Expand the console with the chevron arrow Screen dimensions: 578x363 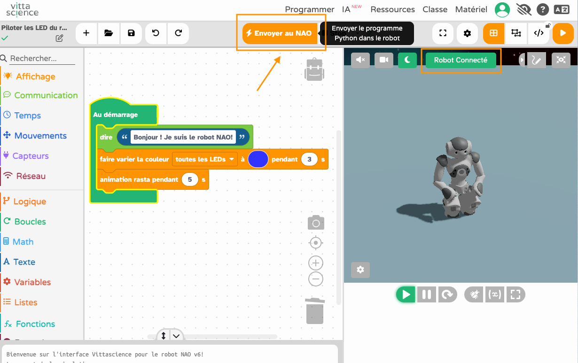click(x=176, y=335)
